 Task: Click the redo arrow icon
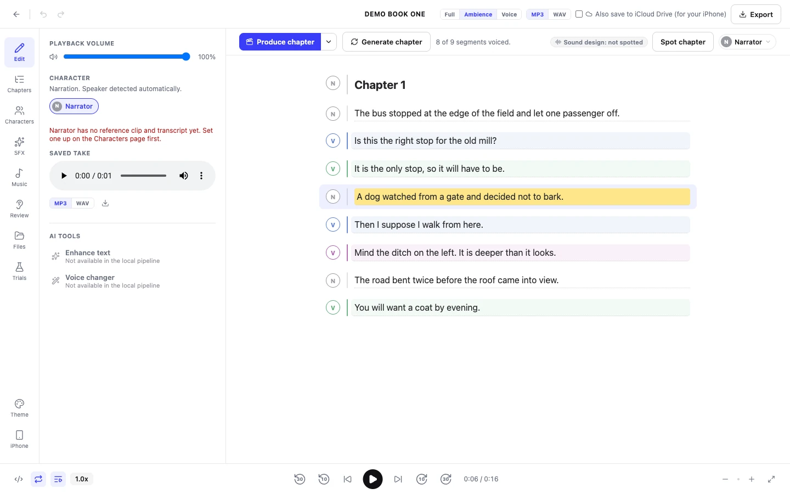[x=61, y=14]
